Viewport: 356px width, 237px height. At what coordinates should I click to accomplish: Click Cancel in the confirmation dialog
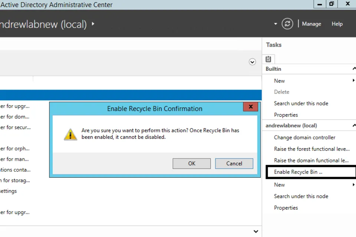coord(234,163)
